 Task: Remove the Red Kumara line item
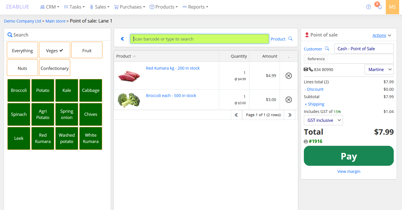tap(289, 76)
